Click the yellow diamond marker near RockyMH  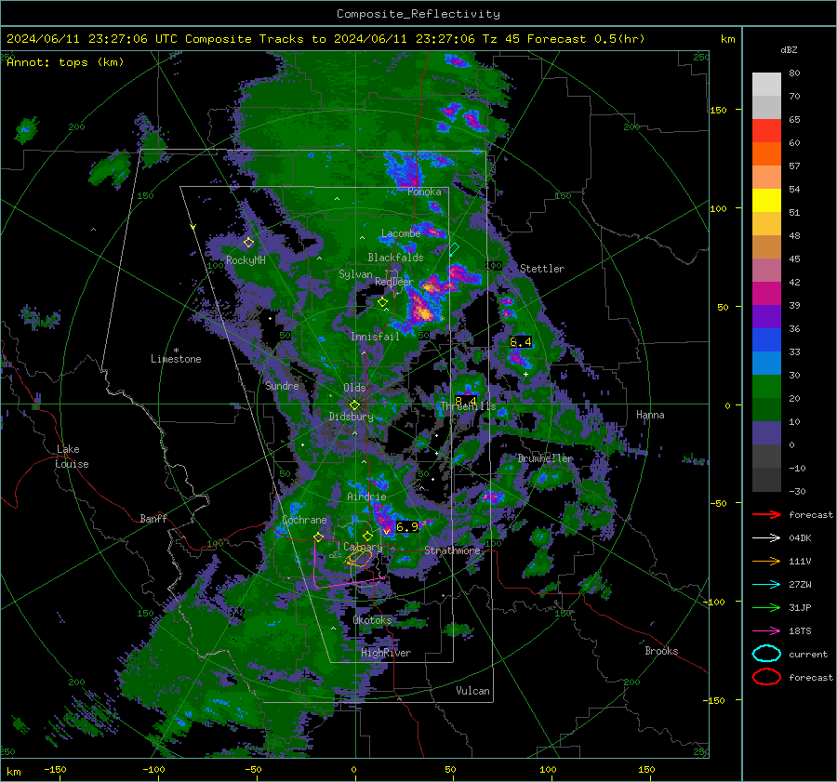pos(248,243)
